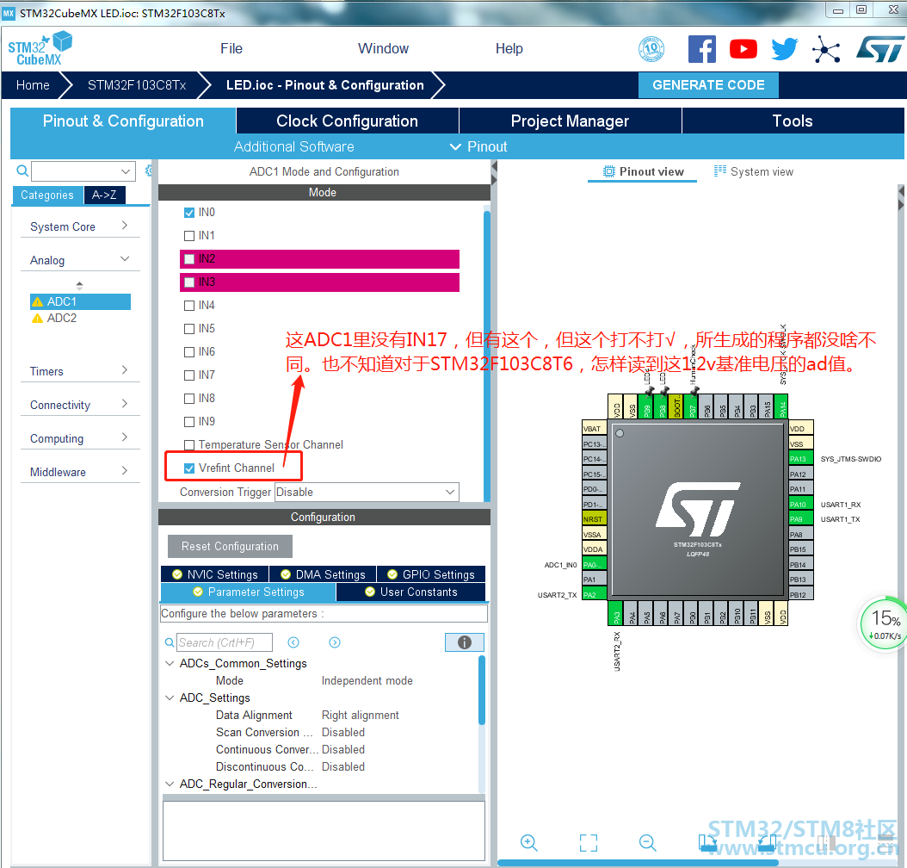907x868 pixels.
Task: Open Additional Software section
Action: point(293,146)
